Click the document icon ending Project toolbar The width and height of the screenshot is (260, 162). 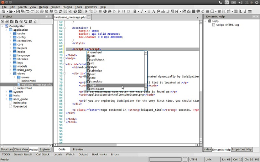pyautogui.click(x=35, y=21)
